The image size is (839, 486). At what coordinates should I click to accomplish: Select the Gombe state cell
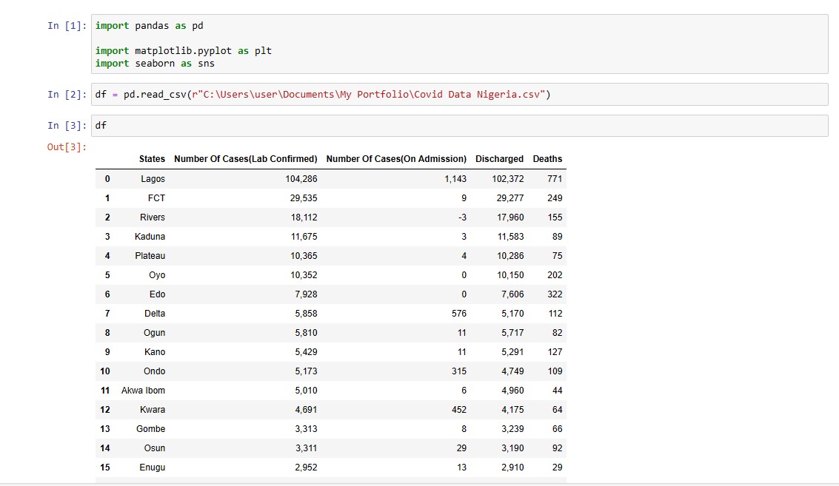click(150, 429)
